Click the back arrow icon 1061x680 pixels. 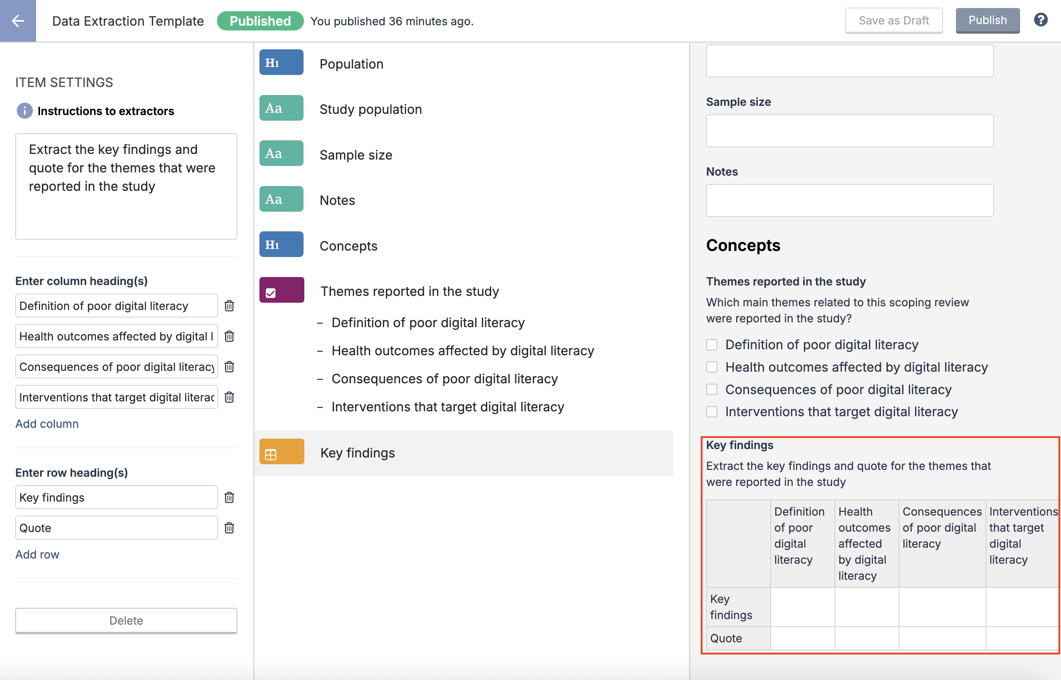(x=18, y=21)
